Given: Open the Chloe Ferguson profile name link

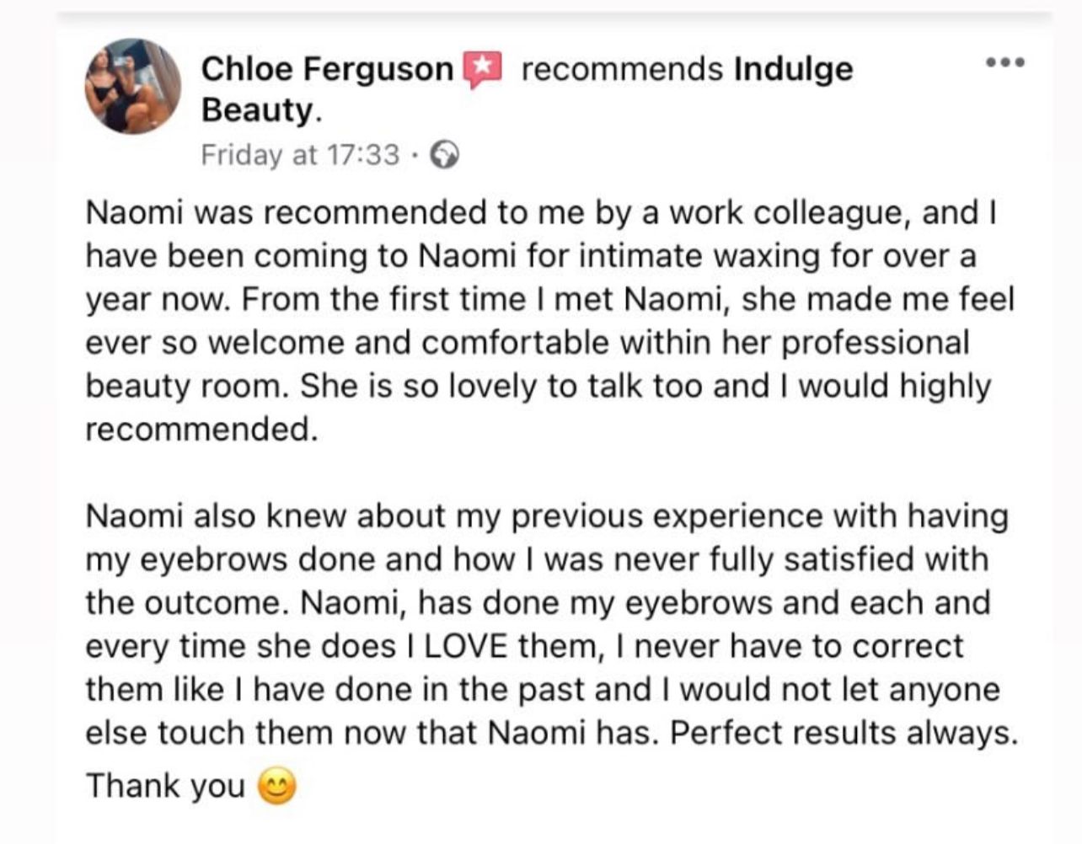Looking at the screenshot, I should click(327, 69).
